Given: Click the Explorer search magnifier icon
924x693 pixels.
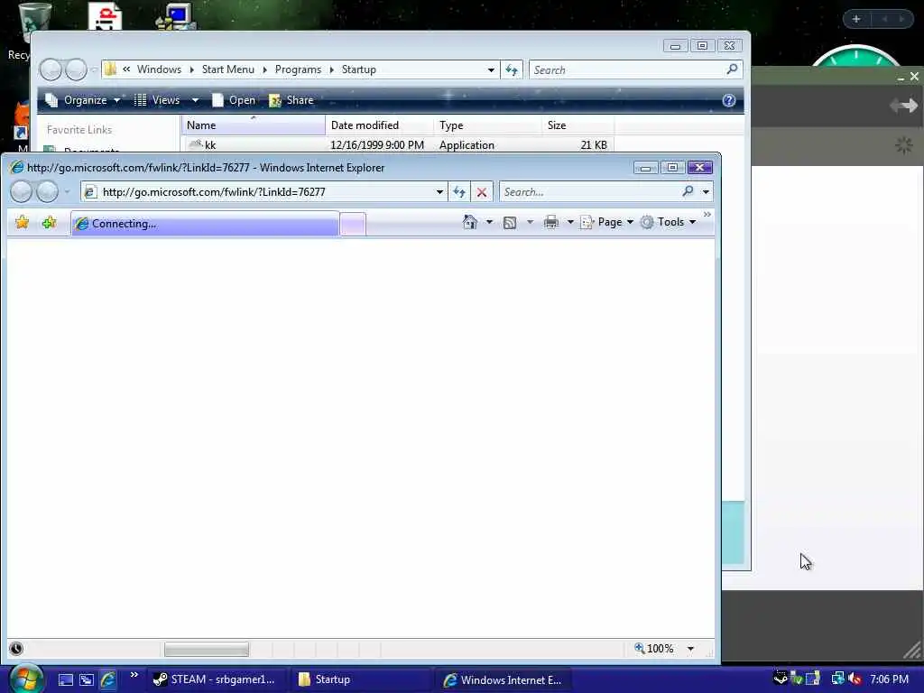Looking at the screenshot, I should 732,69.
